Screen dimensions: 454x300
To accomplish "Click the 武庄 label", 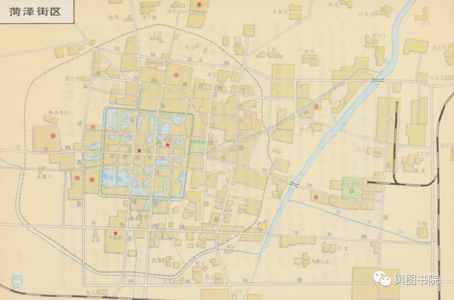I will [238, 292].
